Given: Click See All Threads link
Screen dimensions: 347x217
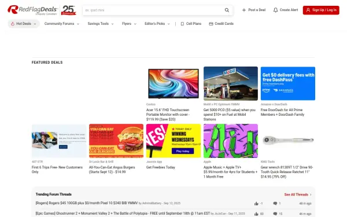Looking at the screenshot, I should 296,194.
